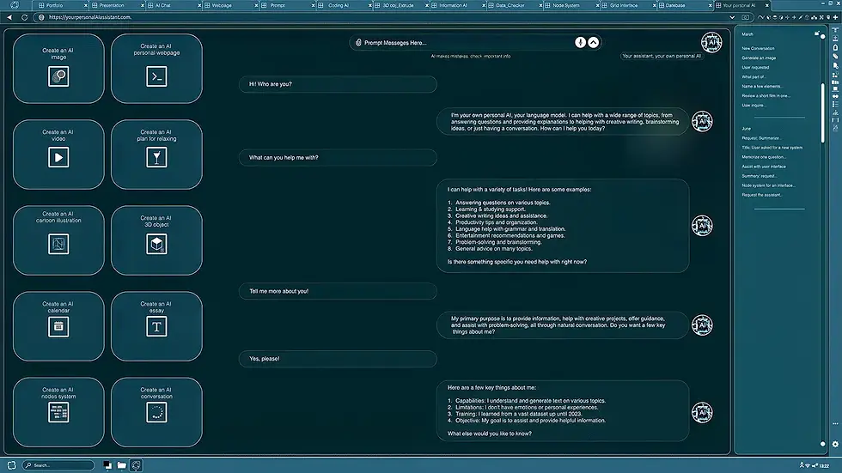Click the taskbar black-white squares app
The width and height of the screenshot is (842, 473).
click(x=107, y=465)
